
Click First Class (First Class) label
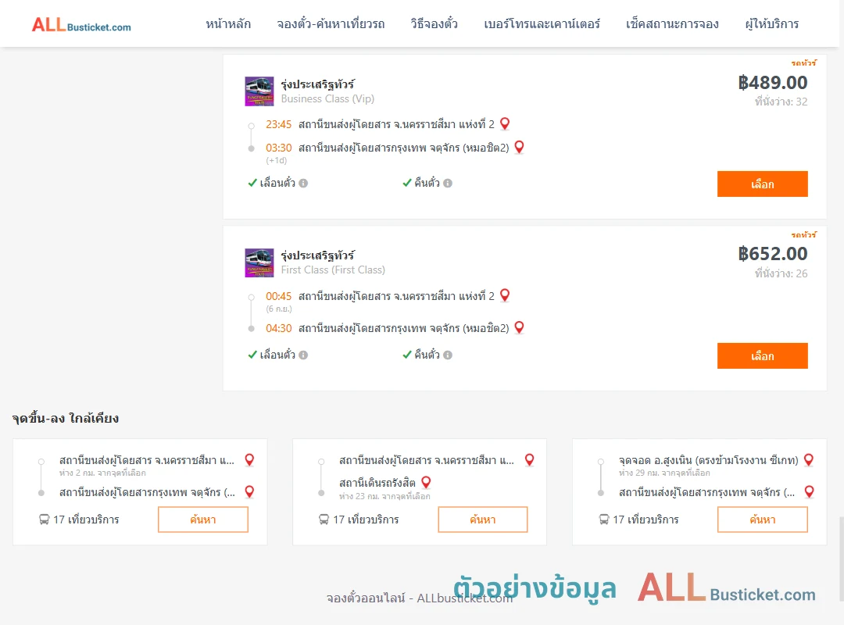[x=333, y=270]
